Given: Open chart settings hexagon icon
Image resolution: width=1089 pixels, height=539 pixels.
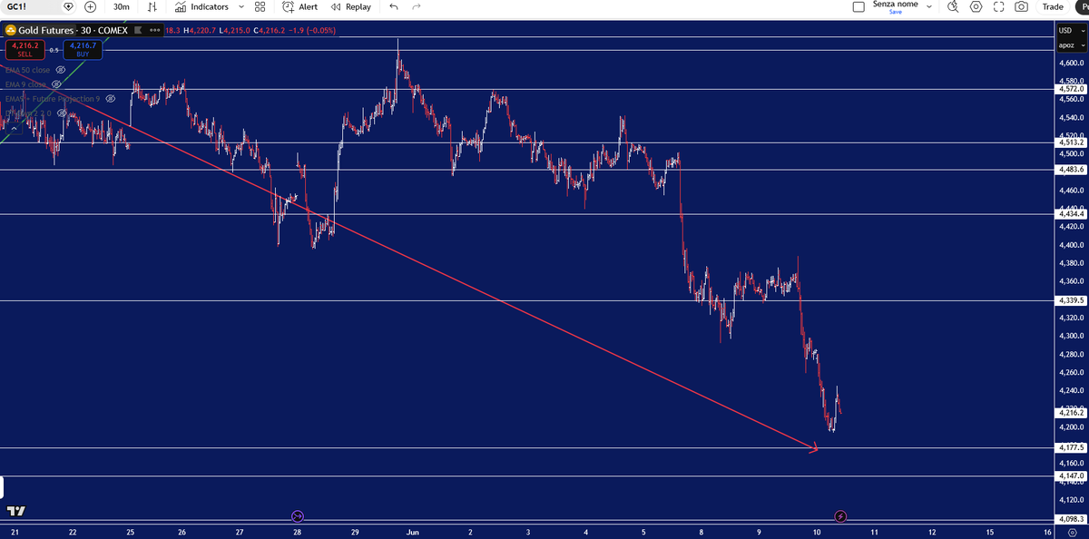Looking at the screenshot, I should pos(976,6).
